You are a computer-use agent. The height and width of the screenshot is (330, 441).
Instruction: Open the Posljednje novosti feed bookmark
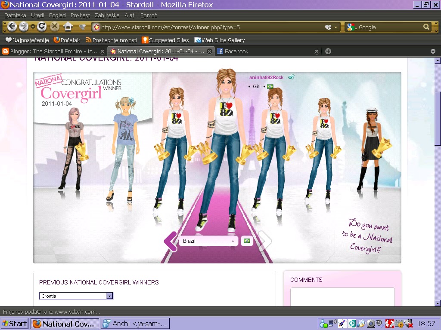[112, 40]
